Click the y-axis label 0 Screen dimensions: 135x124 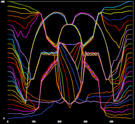4,118
